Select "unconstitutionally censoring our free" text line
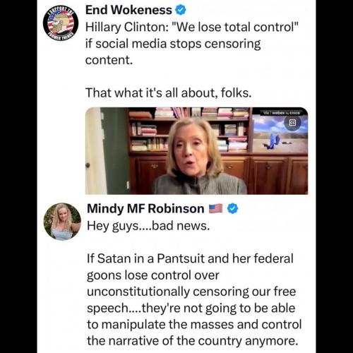The image size is (353, 353). tap(191, 292)
